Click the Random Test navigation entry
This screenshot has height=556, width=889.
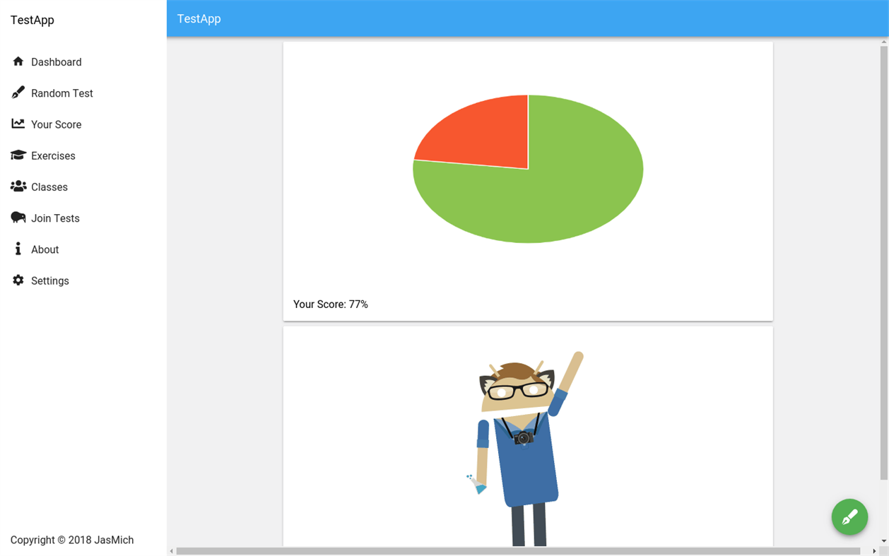pyautogui.click(x=61, y=93)
